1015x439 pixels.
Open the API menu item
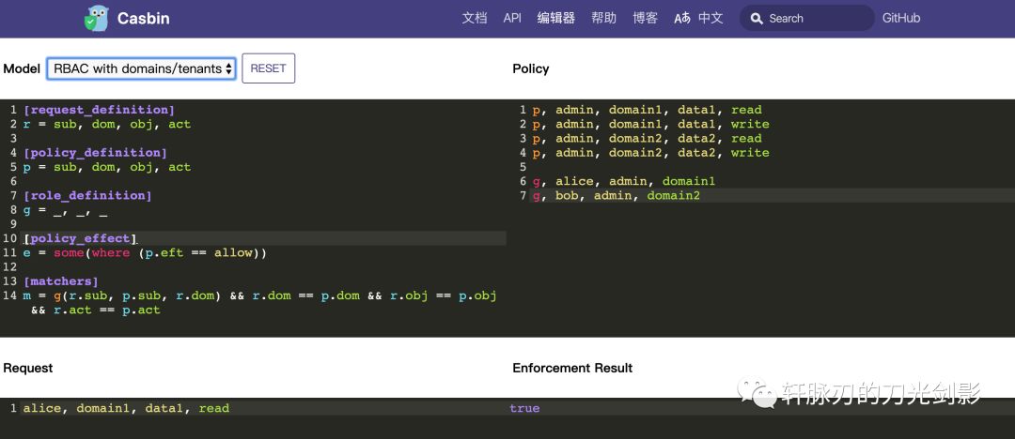pos(512,18)
